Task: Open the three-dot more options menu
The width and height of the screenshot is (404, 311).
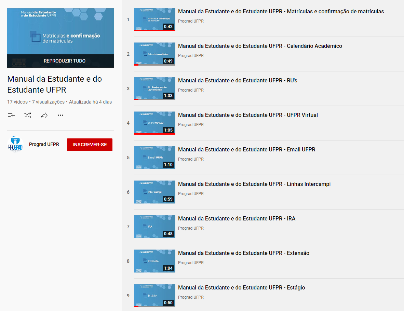Action: tap(60, 116)
